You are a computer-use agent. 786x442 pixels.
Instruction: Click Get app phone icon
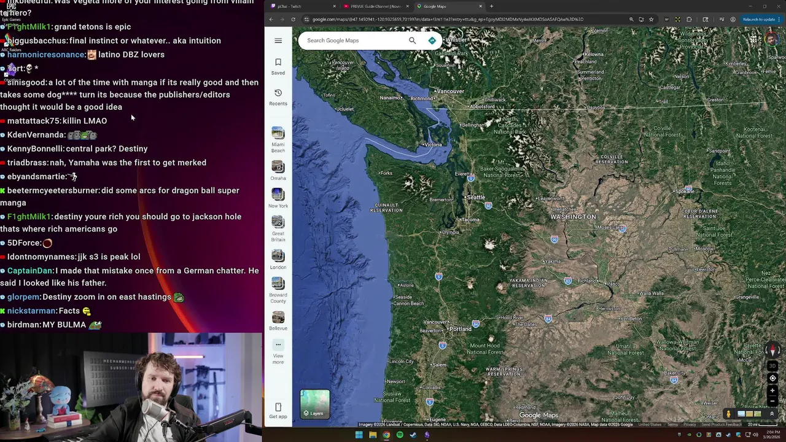click(278, 407)
